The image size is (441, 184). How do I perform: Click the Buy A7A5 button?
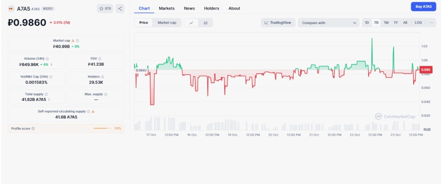coord(423,7)
